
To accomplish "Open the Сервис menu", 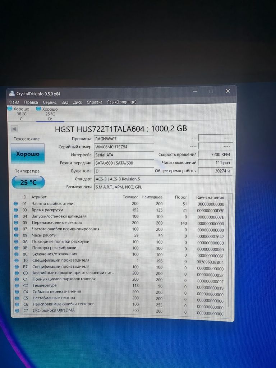I will (50, 102).
